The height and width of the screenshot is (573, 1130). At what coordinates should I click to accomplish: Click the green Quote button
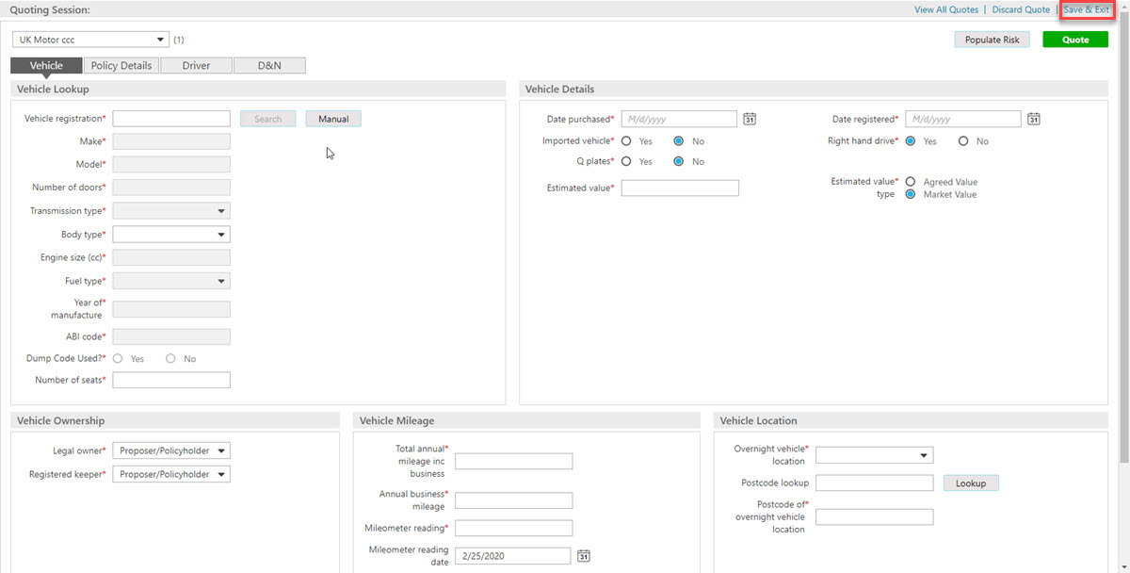(x=1075, y=40)
